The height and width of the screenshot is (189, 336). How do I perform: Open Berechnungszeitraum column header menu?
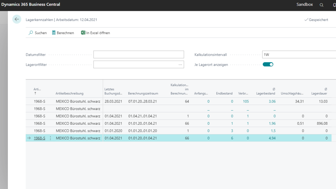[x=143, y=94]
